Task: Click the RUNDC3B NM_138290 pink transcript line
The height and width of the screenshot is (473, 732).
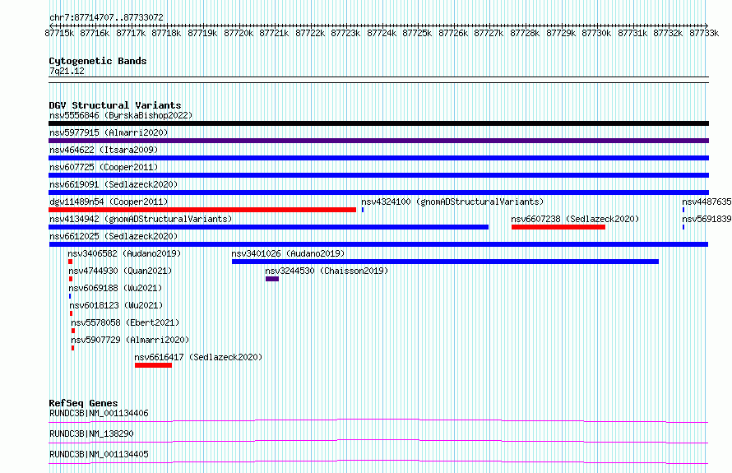Action: point(378,441)
